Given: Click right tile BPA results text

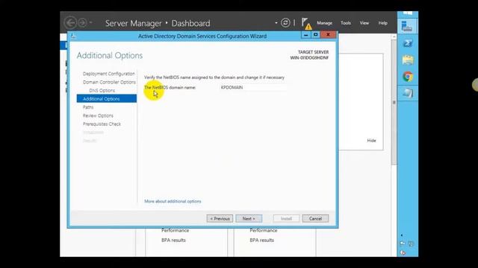Looking at the screenshot, I should point(262,240).
